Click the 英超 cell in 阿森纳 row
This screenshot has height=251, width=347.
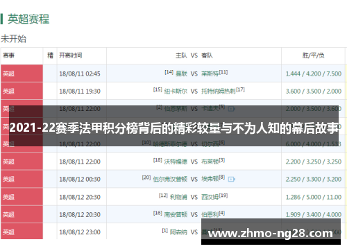22,231
